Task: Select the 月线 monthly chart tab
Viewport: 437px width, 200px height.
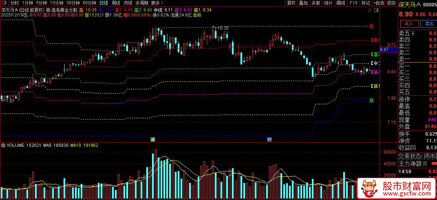Action: coord(128,3)
